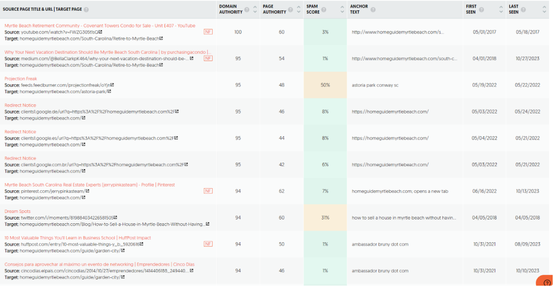553x286 pixels.
Task: Open youtube.com source external link icon
Action: pos(101,32)
